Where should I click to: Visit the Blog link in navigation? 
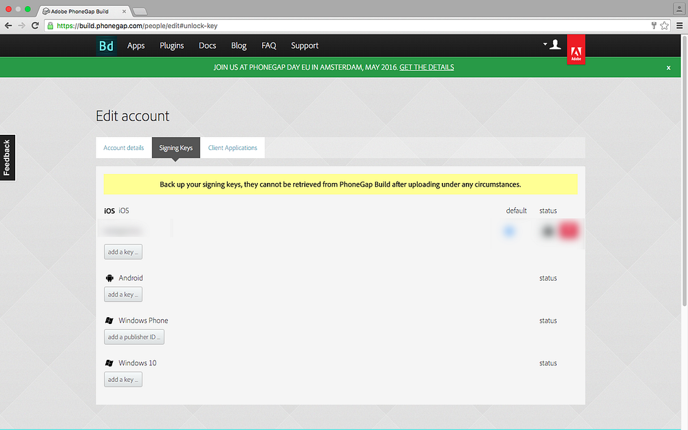[x=239, y=45]
